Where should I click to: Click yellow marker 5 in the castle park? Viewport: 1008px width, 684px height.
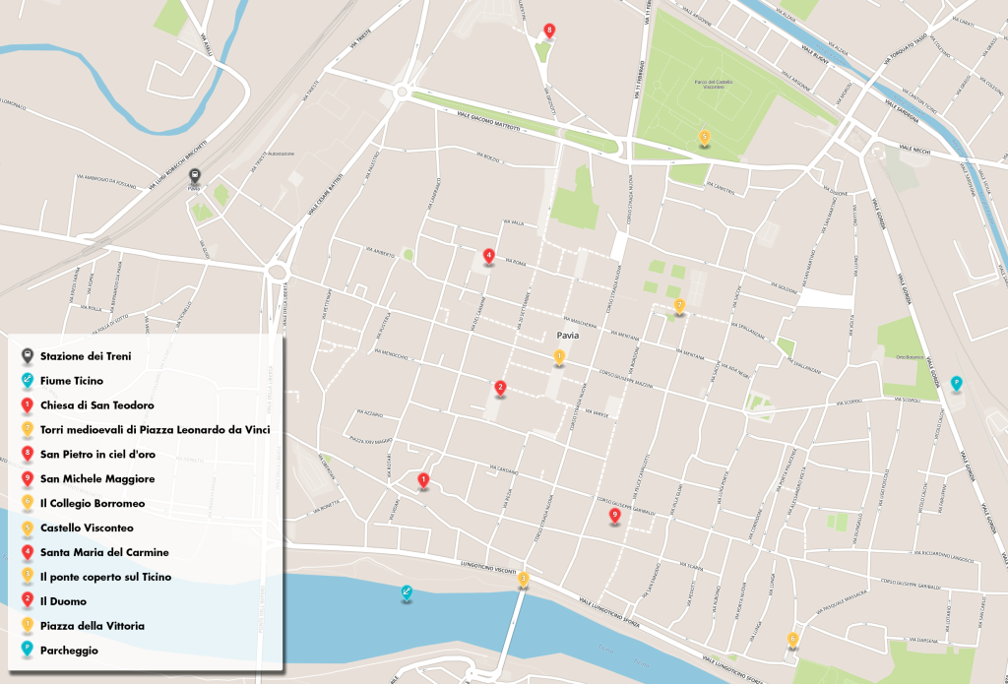(x=704, y=137)
